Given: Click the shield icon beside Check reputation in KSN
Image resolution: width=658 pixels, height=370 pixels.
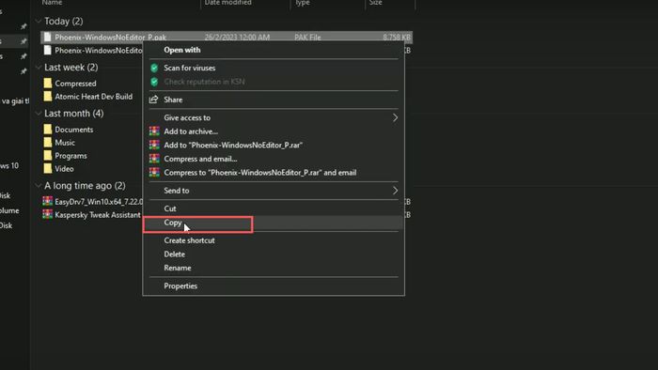Looking at the screenshot, I should click(154, 82).
